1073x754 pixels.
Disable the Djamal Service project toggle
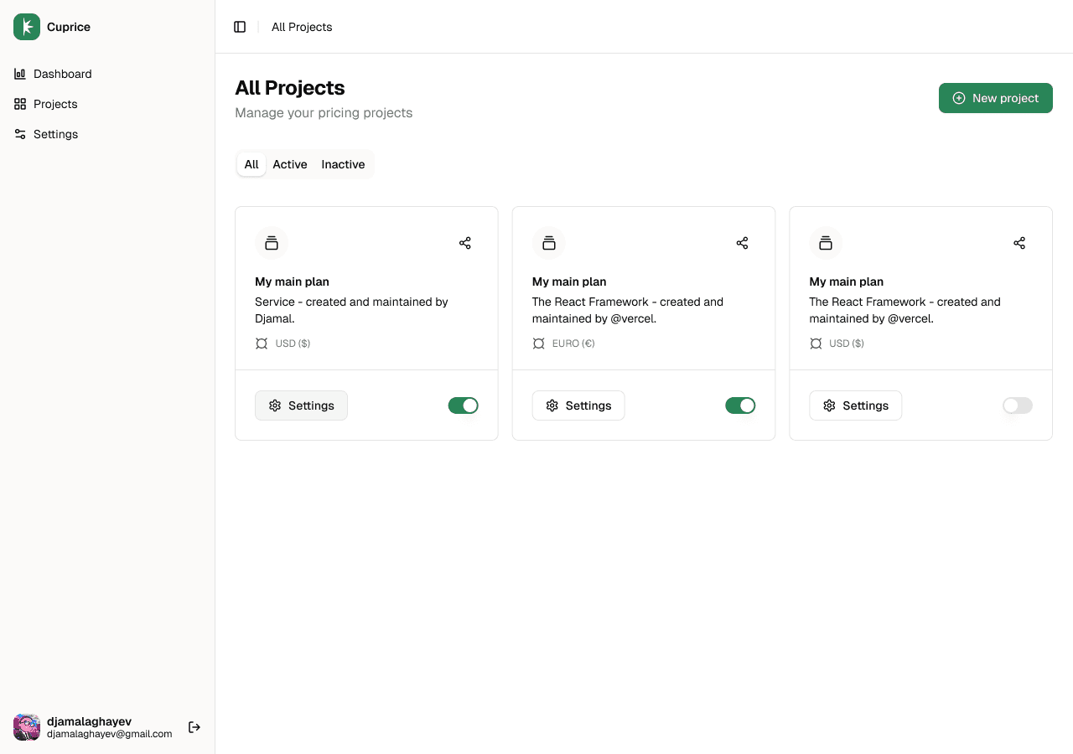463,405
